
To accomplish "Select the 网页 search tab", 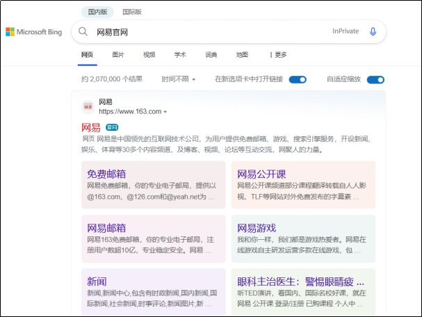I will [87, 55].
